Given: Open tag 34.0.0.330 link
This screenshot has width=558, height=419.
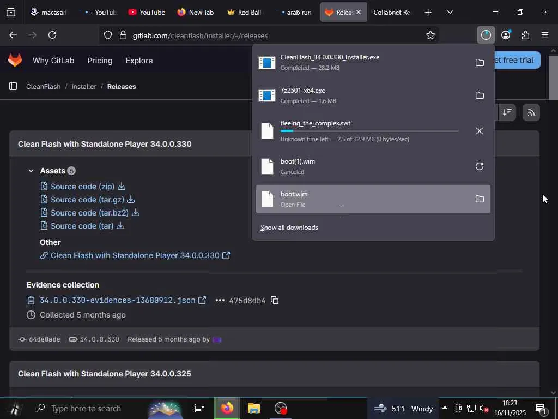Looking at the screenshot, I should coord(99,339).
